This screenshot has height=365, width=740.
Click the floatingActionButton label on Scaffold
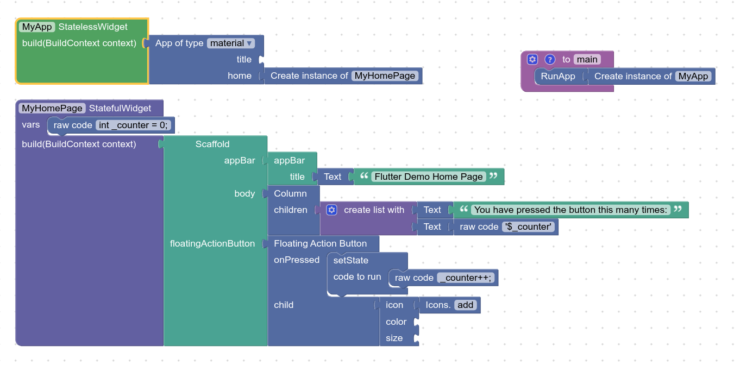point(212,243)
